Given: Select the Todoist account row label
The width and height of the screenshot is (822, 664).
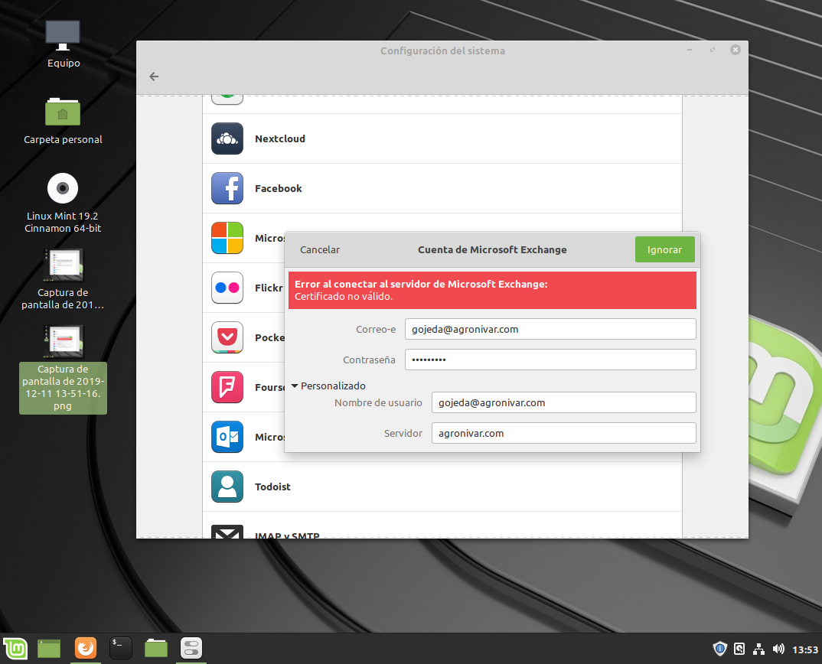Looking at the screenshot, I should (272, 487).
